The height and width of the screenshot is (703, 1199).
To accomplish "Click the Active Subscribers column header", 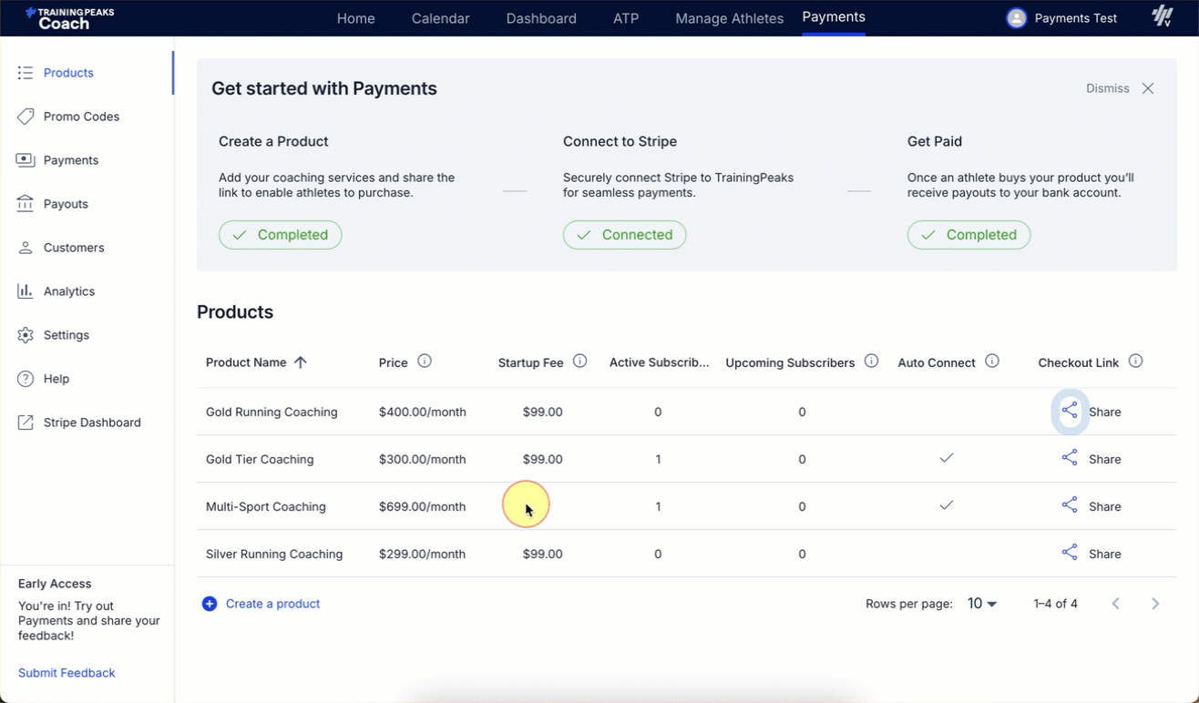I will pyautogui.click(x=660, y=362).
